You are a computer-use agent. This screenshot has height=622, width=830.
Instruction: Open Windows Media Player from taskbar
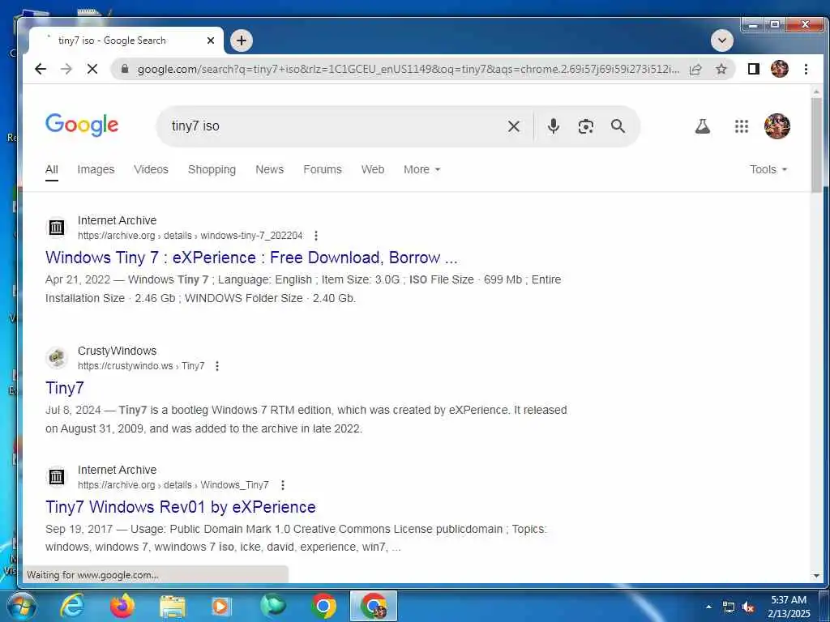[x=221, y=606]
